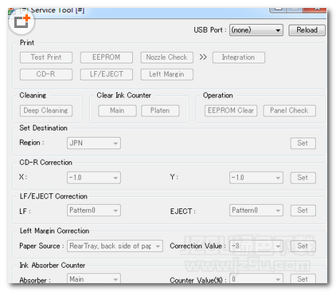Click the EEPROM Clear button
The image size is (336, 292).
[231, 111]
